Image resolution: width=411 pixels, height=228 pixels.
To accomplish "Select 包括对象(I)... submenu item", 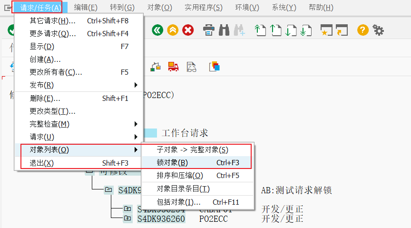I will pyautogui.click(x=197, y=202).
